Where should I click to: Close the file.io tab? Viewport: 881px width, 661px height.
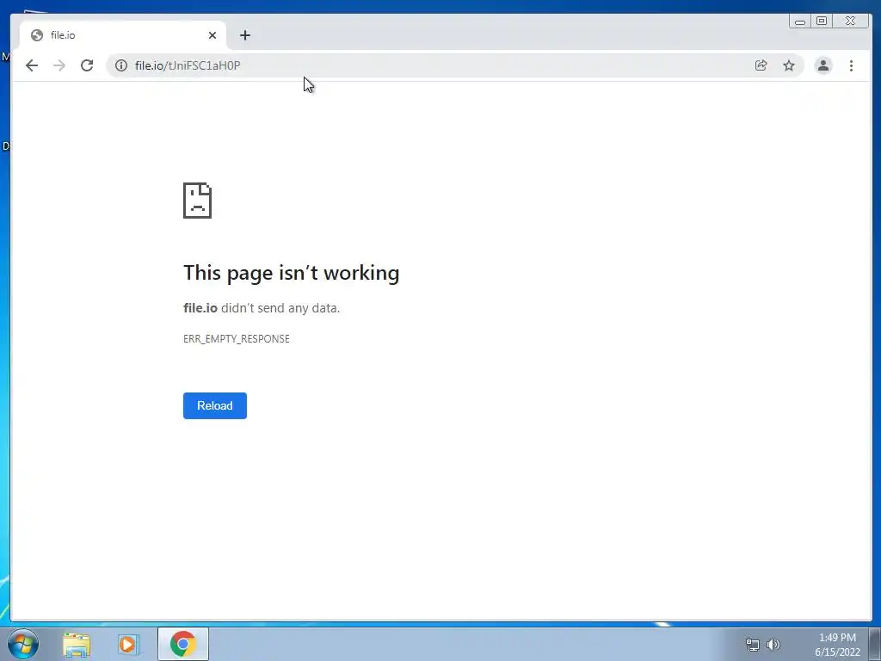coord(213,35)
